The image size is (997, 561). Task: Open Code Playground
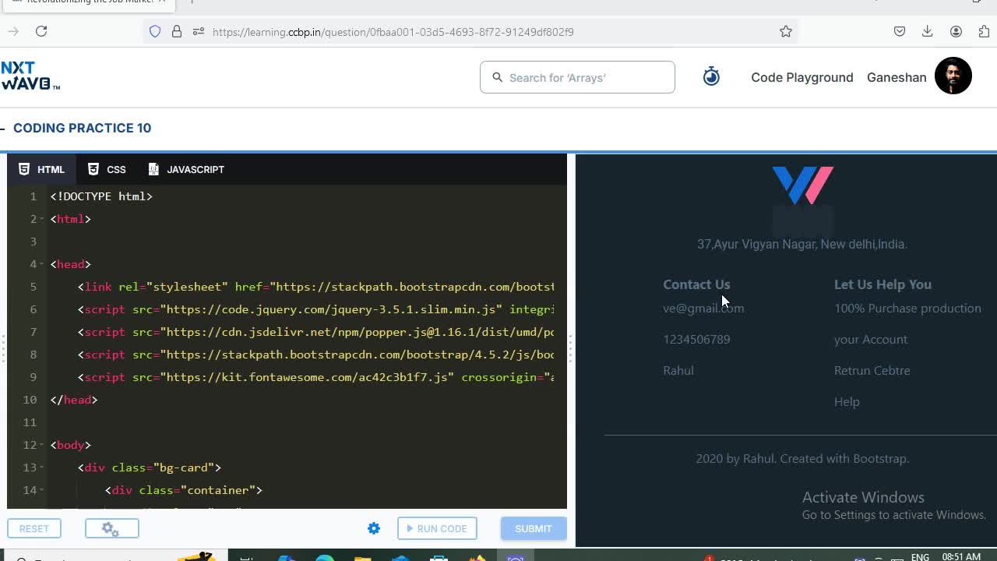pos(802,77)
